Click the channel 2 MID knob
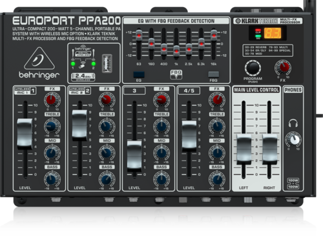 (107, 153)
